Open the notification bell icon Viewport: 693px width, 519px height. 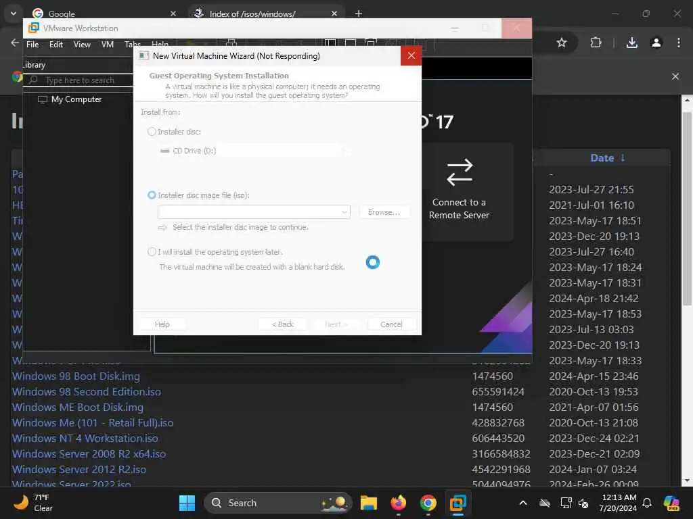point(647,503)
